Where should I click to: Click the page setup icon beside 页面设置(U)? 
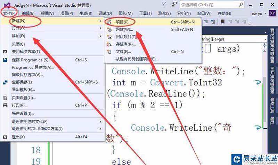tap(5, 98)
